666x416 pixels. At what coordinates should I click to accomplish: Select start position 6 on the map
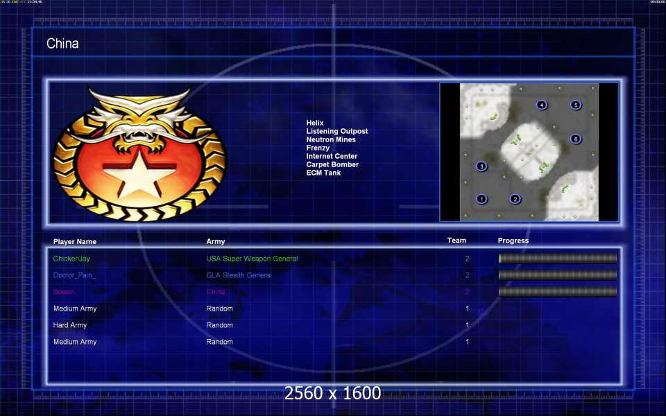click(x=575, y=139)
